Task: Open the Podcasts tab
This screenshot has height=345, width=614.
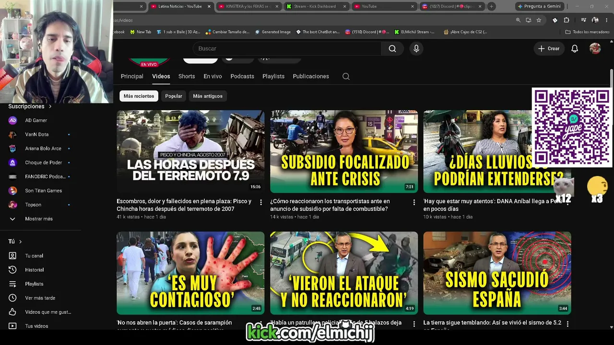Action: click(x=242, y=76)
